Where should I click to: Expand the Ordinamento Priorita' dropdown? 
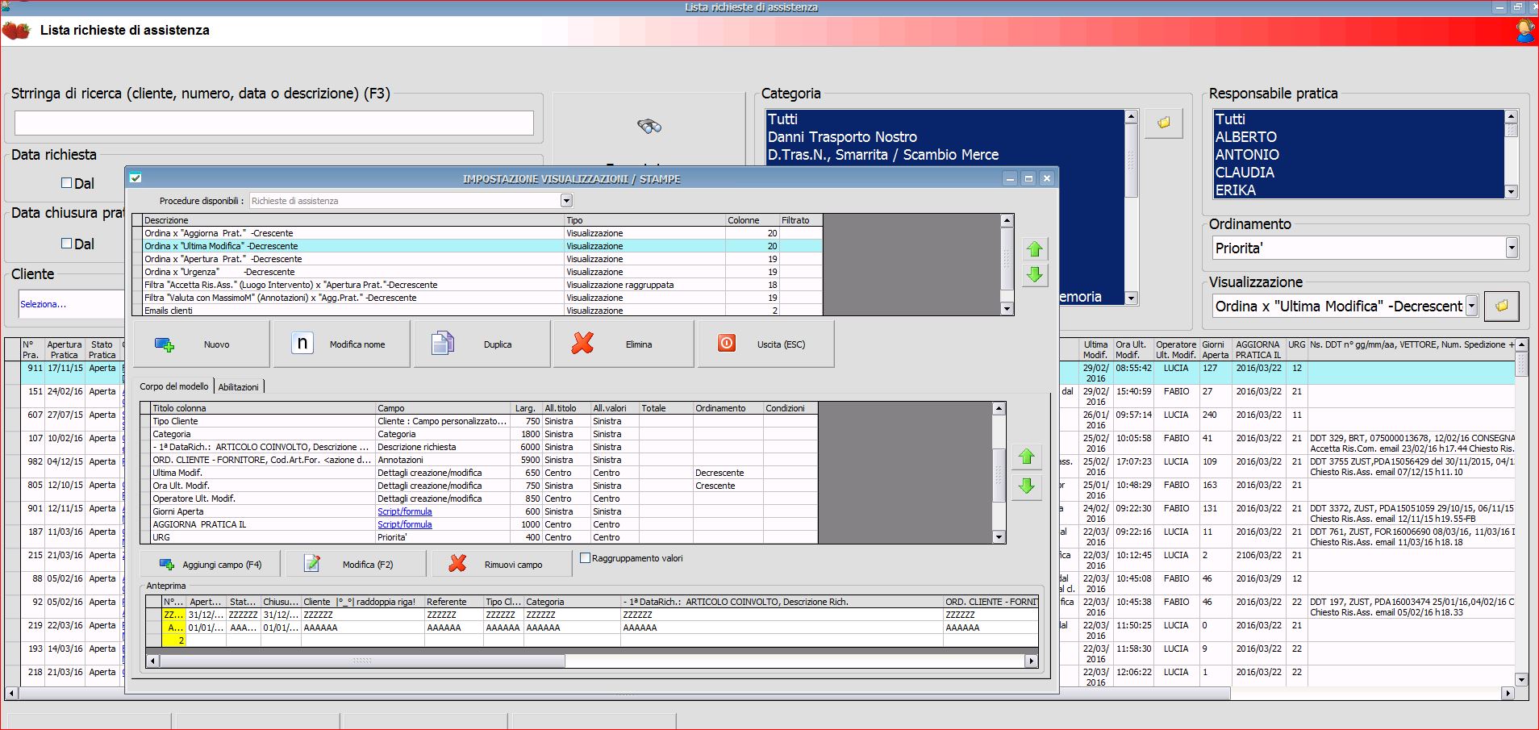[1512, 248]
